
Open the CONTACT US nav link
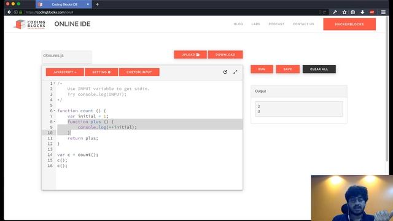point(303,24)
